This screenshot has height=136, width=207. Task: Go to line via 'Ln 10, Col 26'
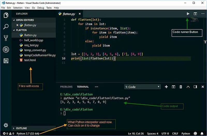136,133
